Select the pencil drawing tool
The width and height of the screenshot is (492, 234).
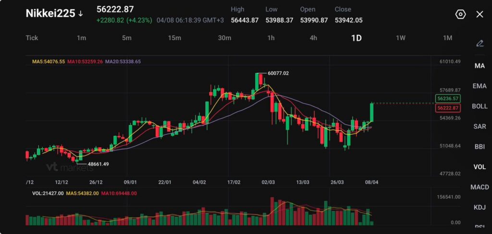(480, 44)
